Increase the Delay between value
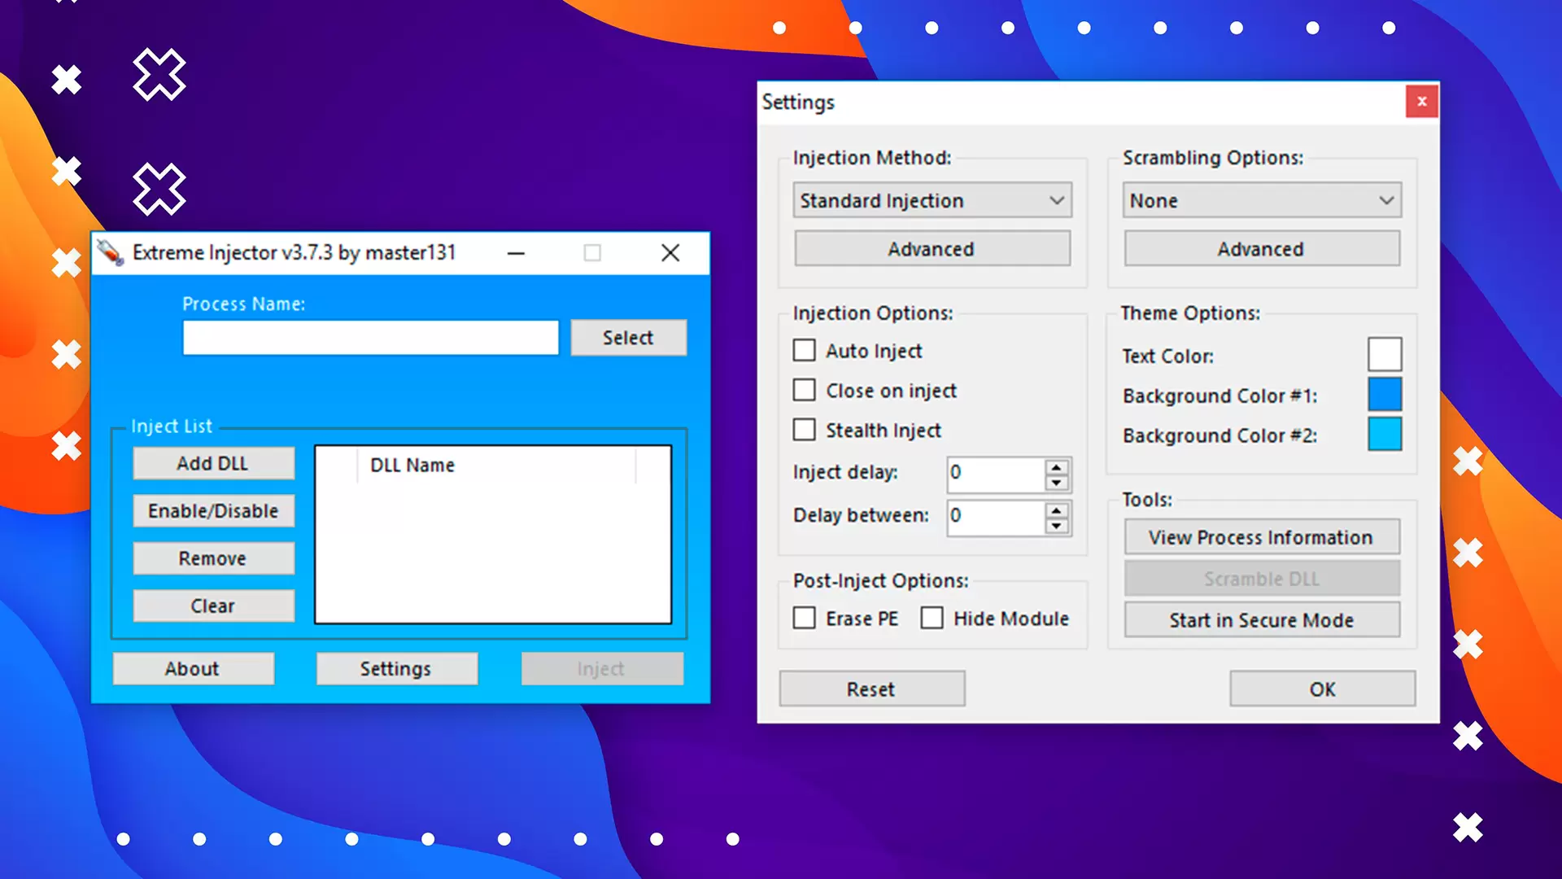This screenshot has height=879, width=1562. tap(1056, 511)
